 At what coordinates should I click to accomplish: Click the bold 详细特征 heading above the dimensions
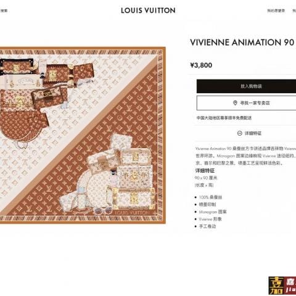tap(205, 170)
